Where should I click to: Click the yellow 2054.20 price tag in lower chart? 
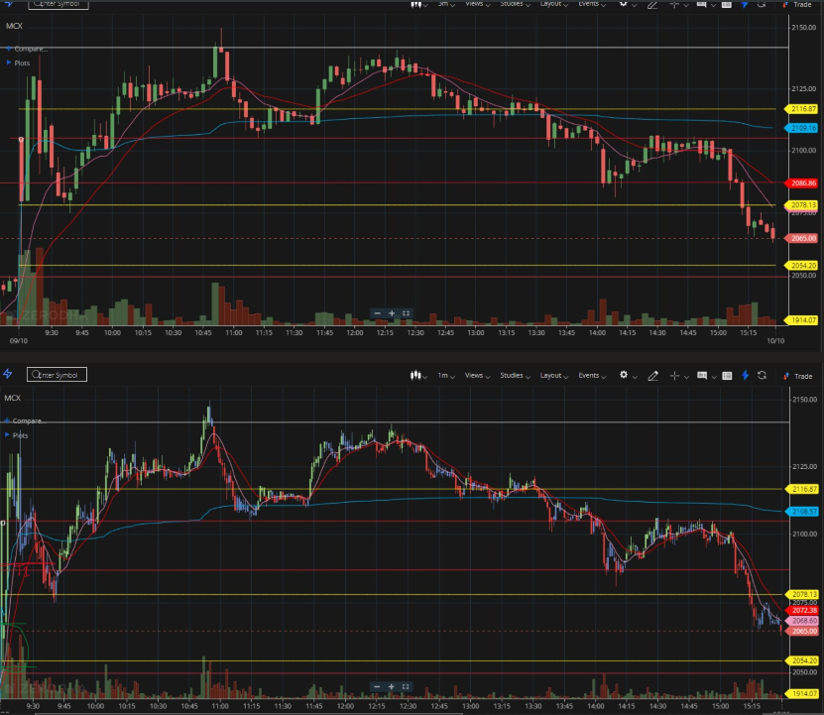802,660
